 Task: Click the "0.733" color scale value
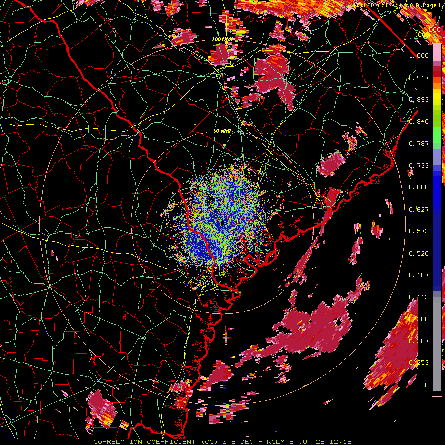[x=419, y=165]
